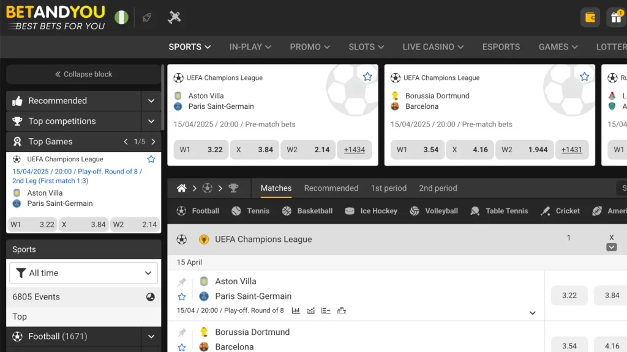Pin the Borussia Dortmund match
Screen dimensions: 627x352
182,332
